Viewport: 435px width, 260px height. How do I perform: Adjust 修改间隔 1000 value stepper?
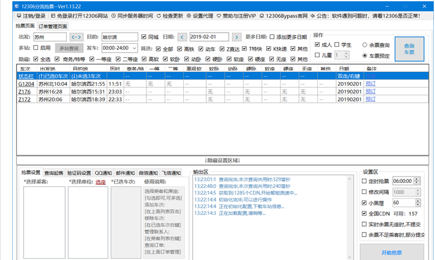click(418, 192)
